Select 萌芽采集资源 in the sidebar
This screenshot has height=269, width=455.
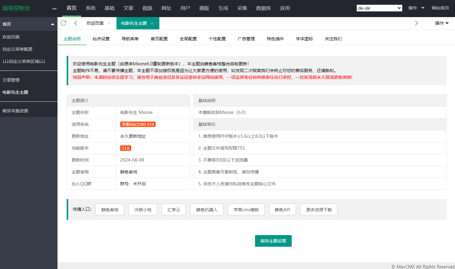pos(15,111)
